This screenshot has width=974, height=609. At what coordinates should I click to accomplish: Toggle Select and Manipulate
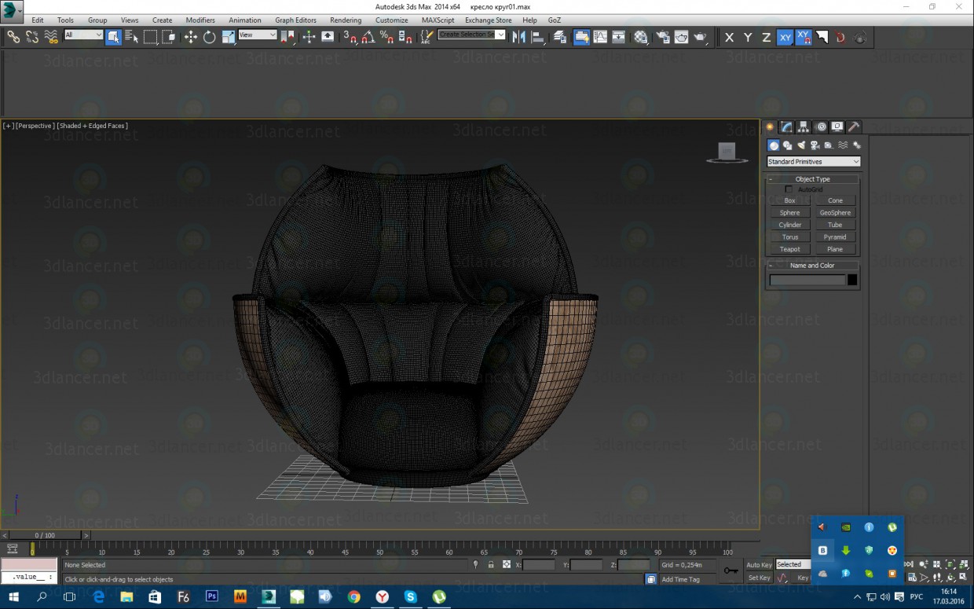click(x=309, y=36)
